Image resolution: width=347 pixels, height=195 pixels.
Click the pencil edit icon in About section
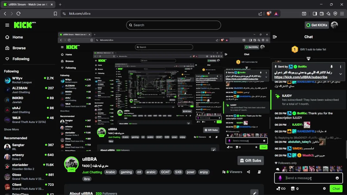point(255,193)
